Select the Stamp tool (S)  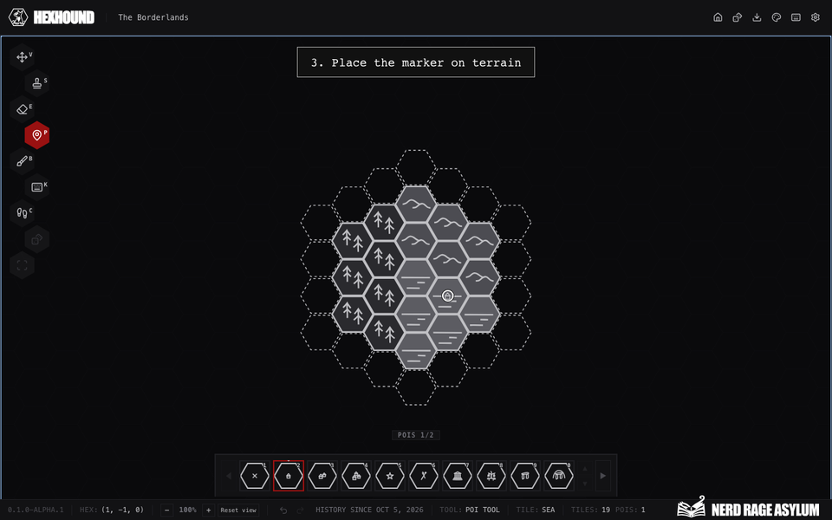pyautogui.click(x=37, y=83)
